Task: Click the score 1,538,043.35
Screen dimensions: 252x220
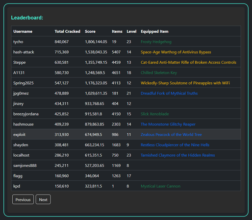Action: [x=96, y=52]
